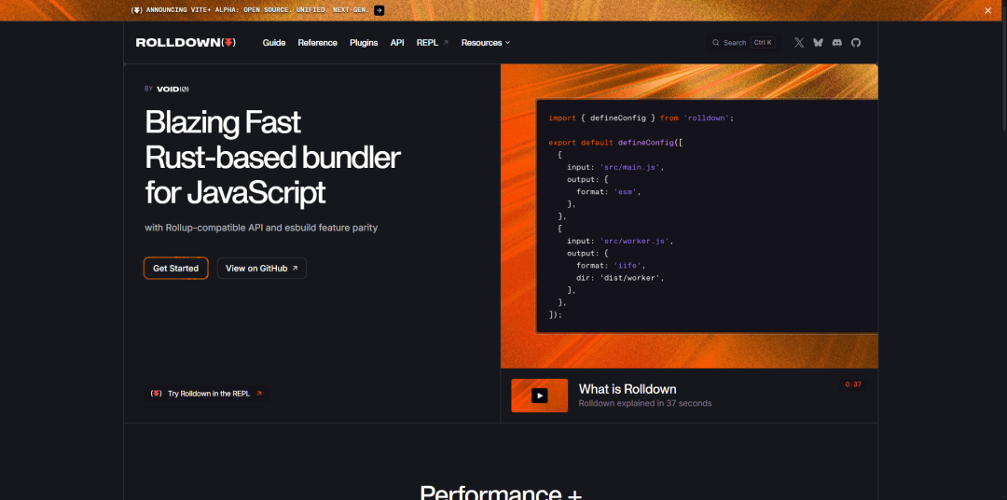
Task: Click the Search box
Action: click(x=743, y=42)
